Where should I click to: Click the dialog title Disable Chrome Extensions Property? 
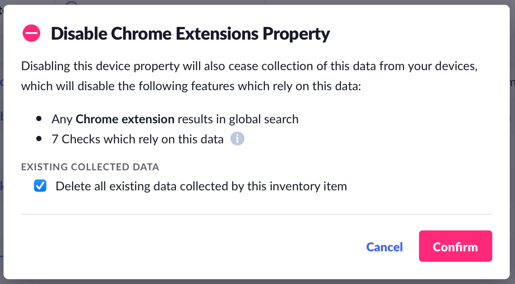191,33
